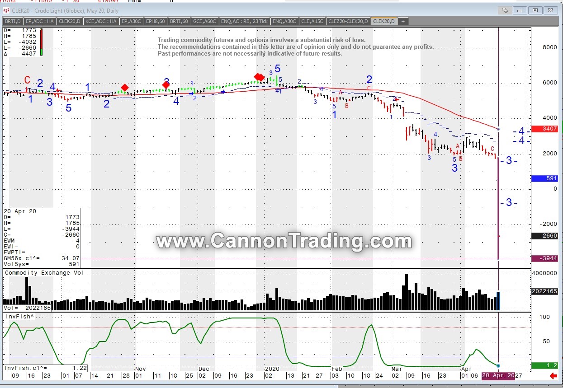
Task: Click the highlighted blue volume bar for April 20
Action: tap(498, 301)
